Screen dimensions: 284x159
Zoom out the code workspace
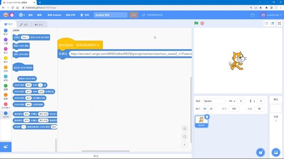[185, 136]
